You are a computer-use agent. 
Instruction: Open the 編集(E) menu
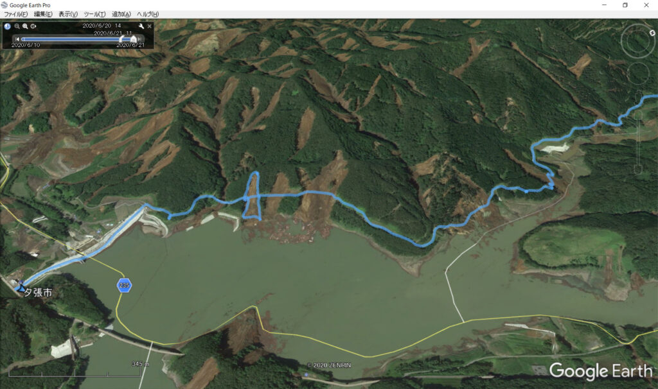click(x=43, y=14)
